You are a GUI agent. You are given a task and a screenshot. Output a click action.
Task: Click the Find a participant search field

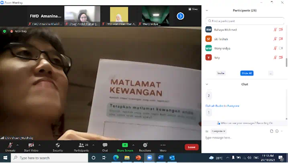click(245, 21)
